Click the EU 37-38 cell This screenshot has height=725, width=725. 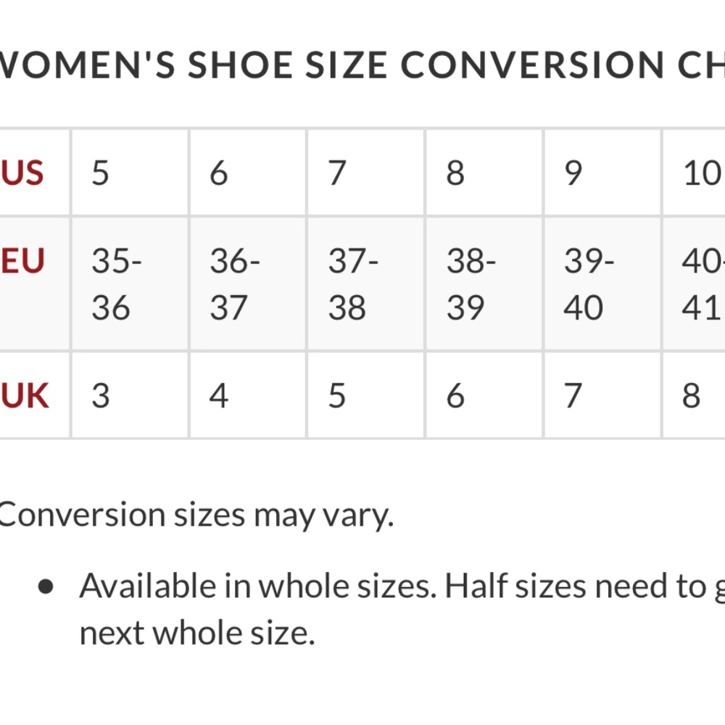[366, 283]
